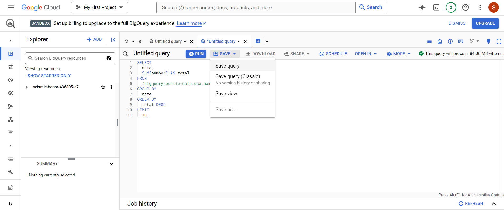This screenshot has height=210, width=504.
Task: Open Partner Center icon in the sidebar
Action: (x=11, y=119)
